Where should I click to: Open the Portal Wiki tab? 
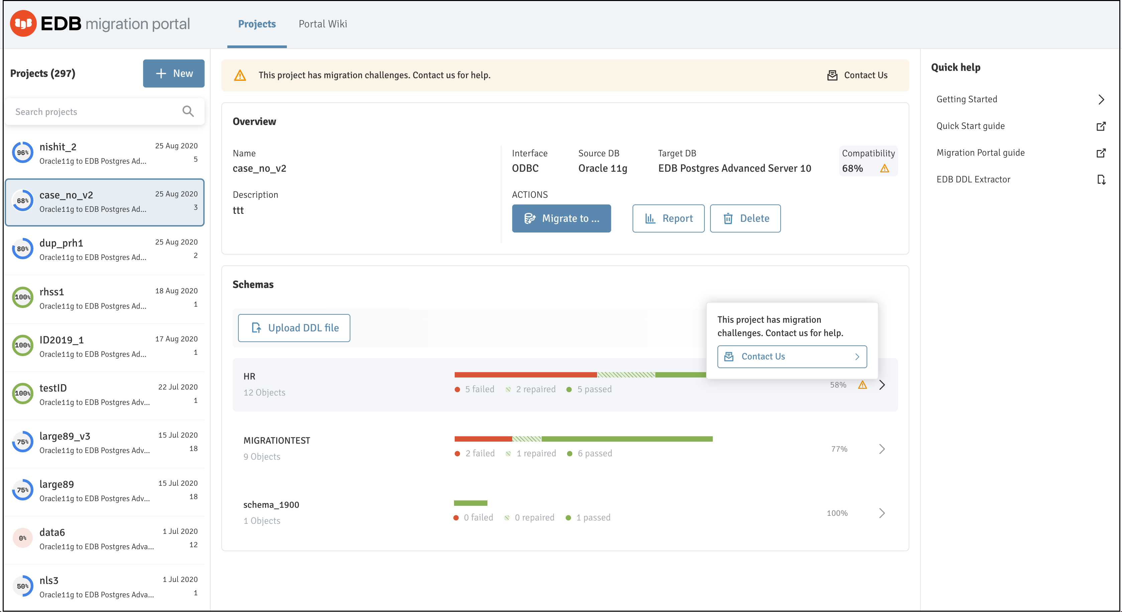click(x=323, y=24)
